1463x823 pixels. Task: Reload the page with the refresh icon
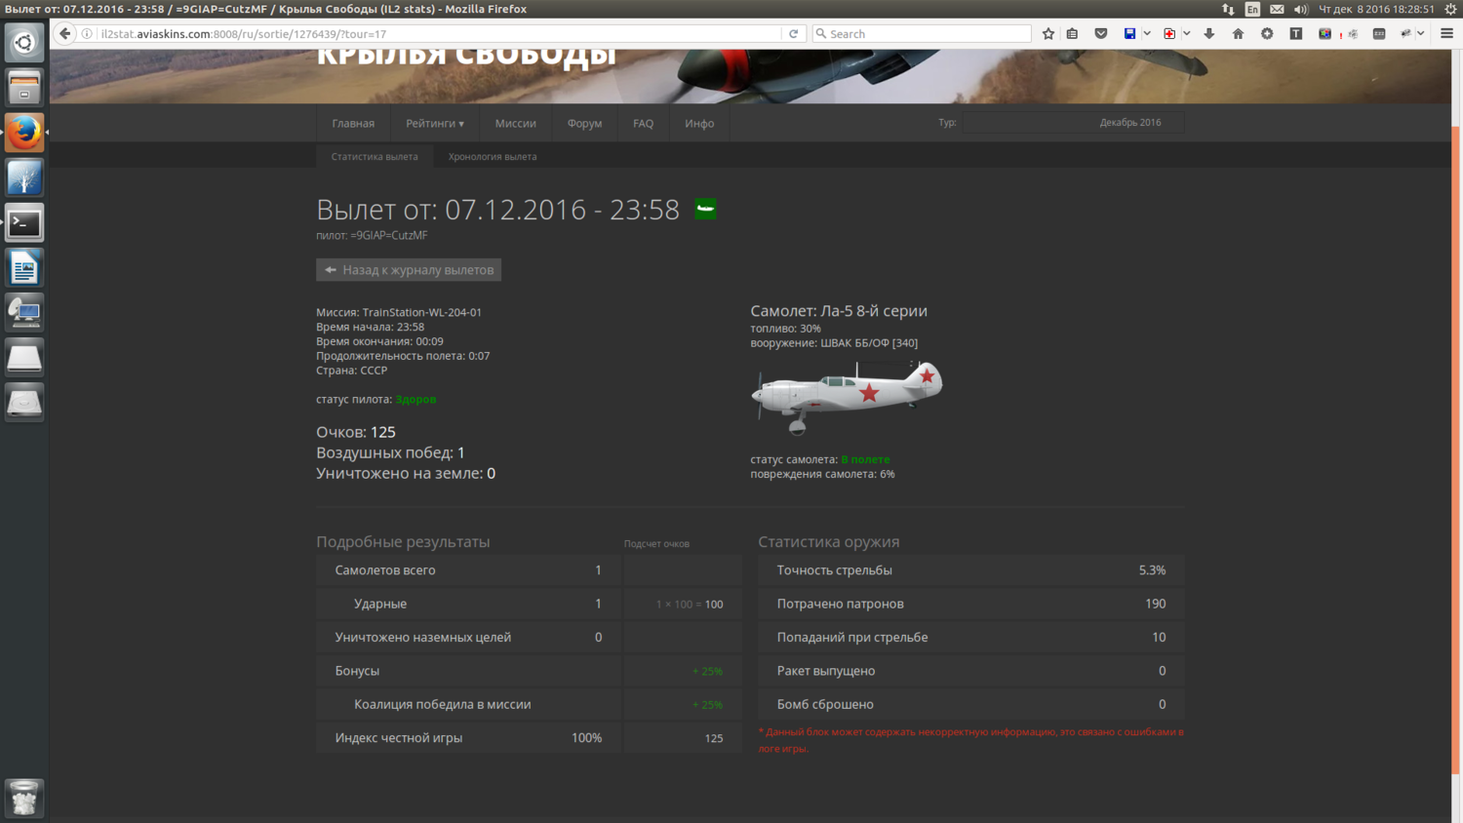pyautogui.click(x=794, y=33)
